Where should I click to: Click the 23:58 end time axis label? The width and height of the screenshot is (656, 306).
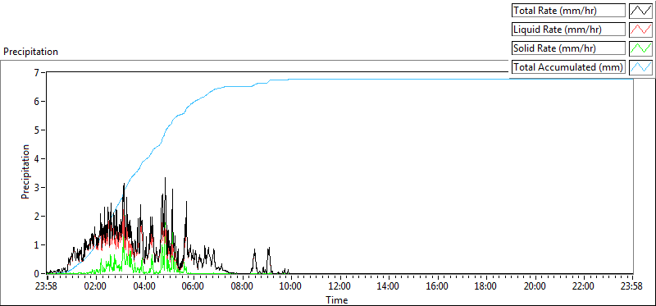[x=632, y=287]
